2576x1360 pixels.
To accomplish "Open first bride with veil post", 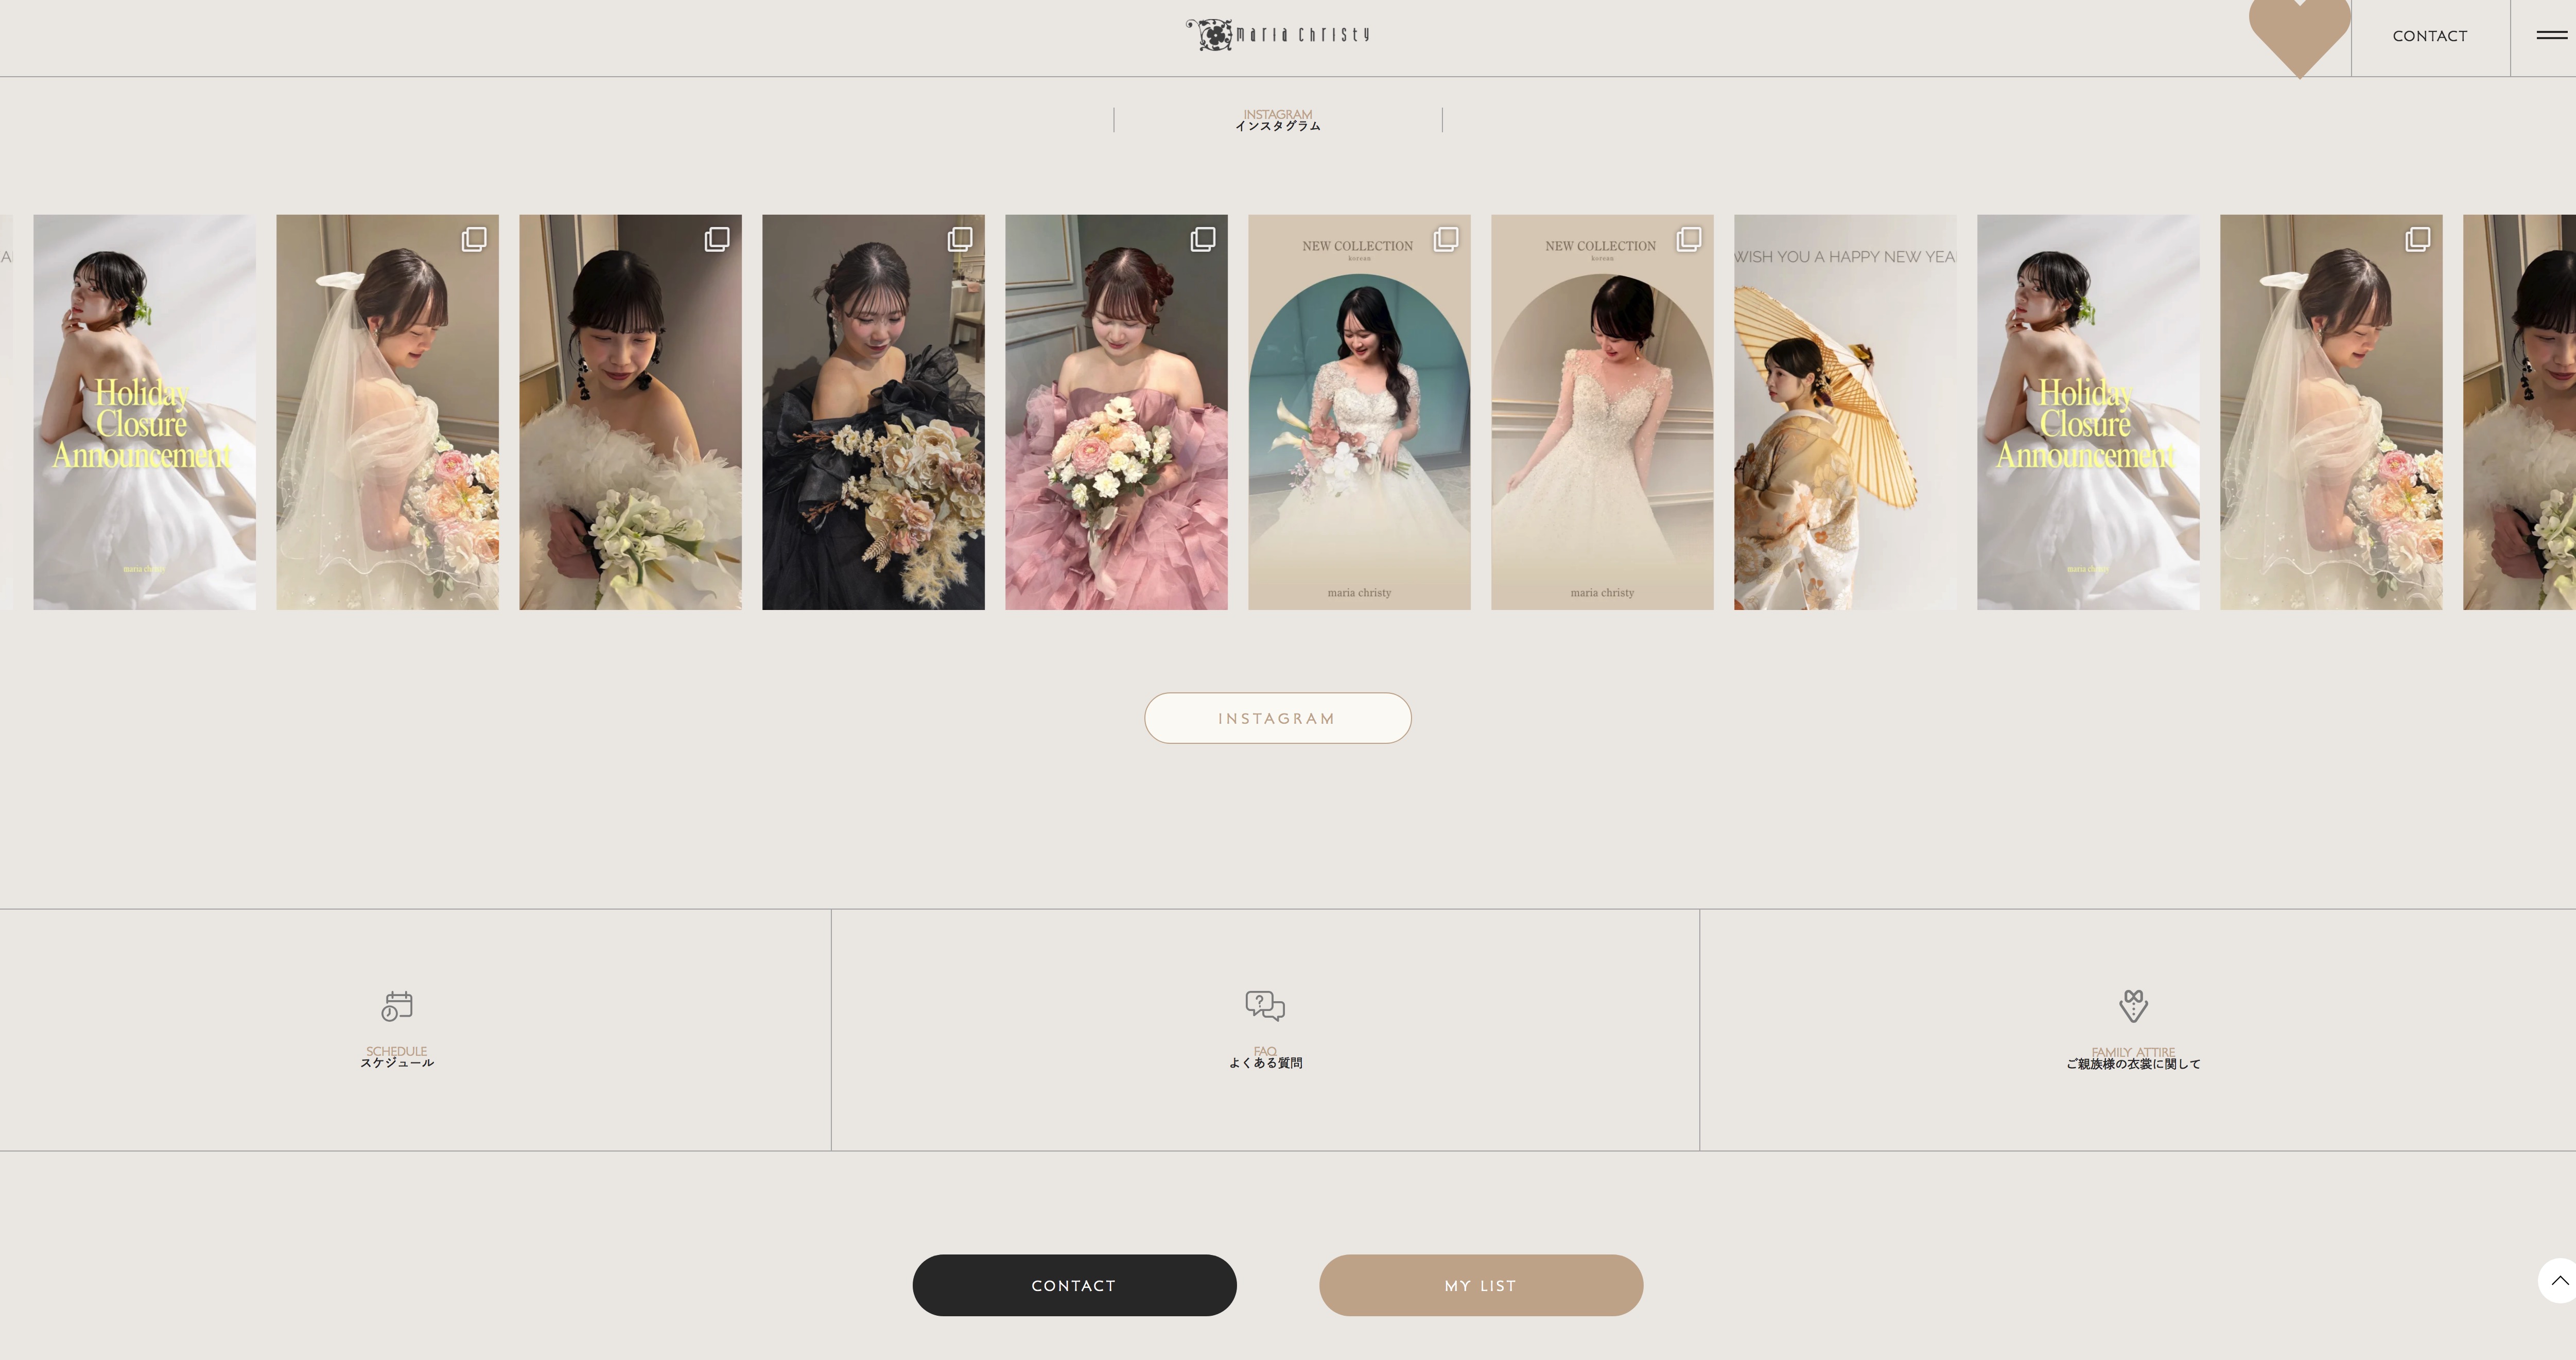I will (x=387, y=412).
